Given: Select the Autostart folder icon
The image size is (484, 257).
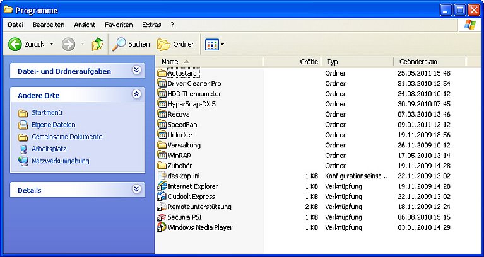Looking at the screenshot, I should point(162,73).
